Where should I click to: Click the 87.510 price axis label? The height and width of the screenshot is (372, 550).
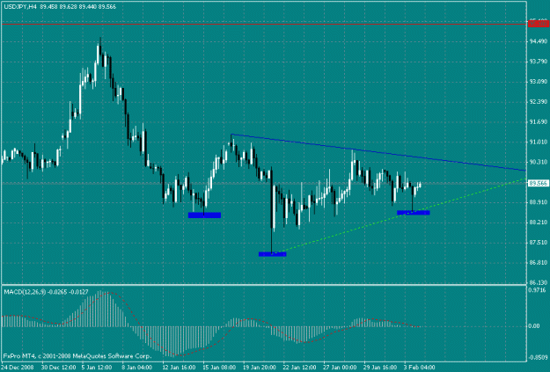pos(539,242)
